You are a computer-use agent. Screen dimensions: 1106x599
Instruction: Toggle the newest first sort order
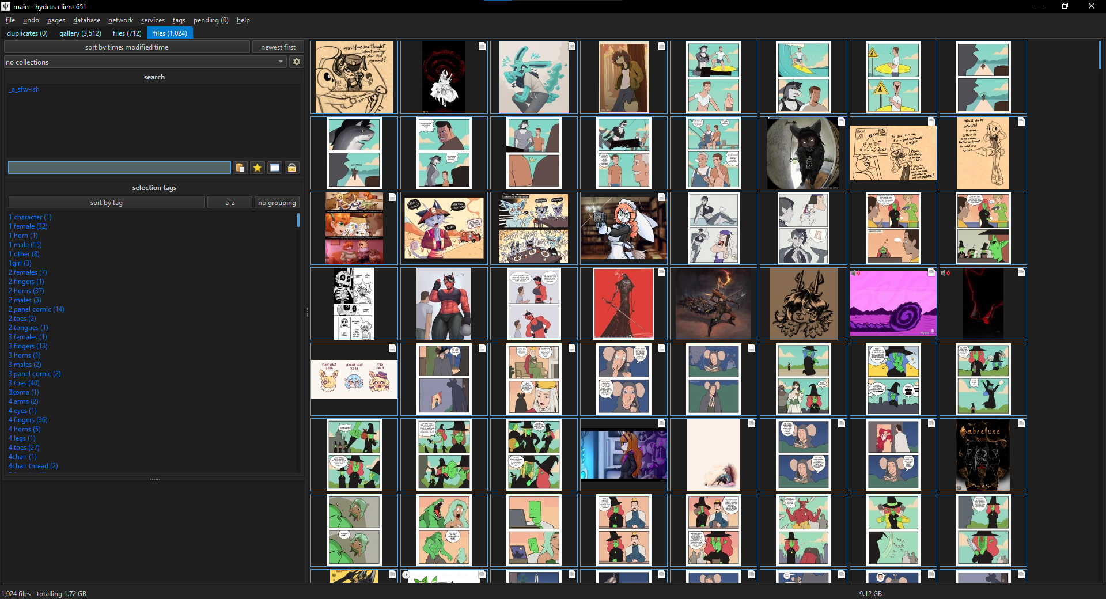coord(278,47)
